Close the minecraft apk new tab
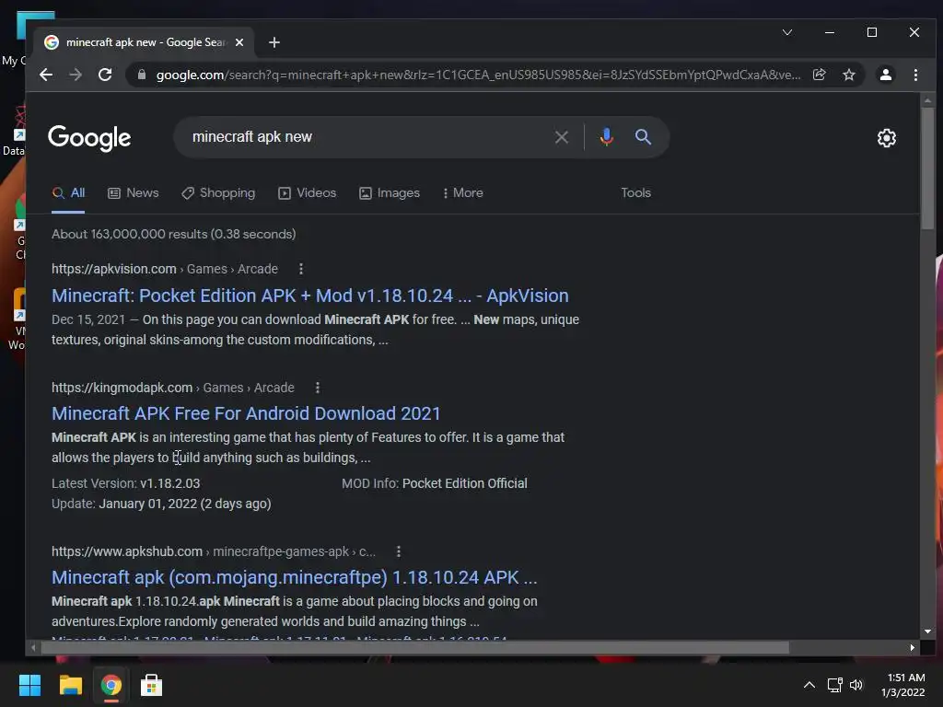Screen dimensions: 943x707 [239, 42]
